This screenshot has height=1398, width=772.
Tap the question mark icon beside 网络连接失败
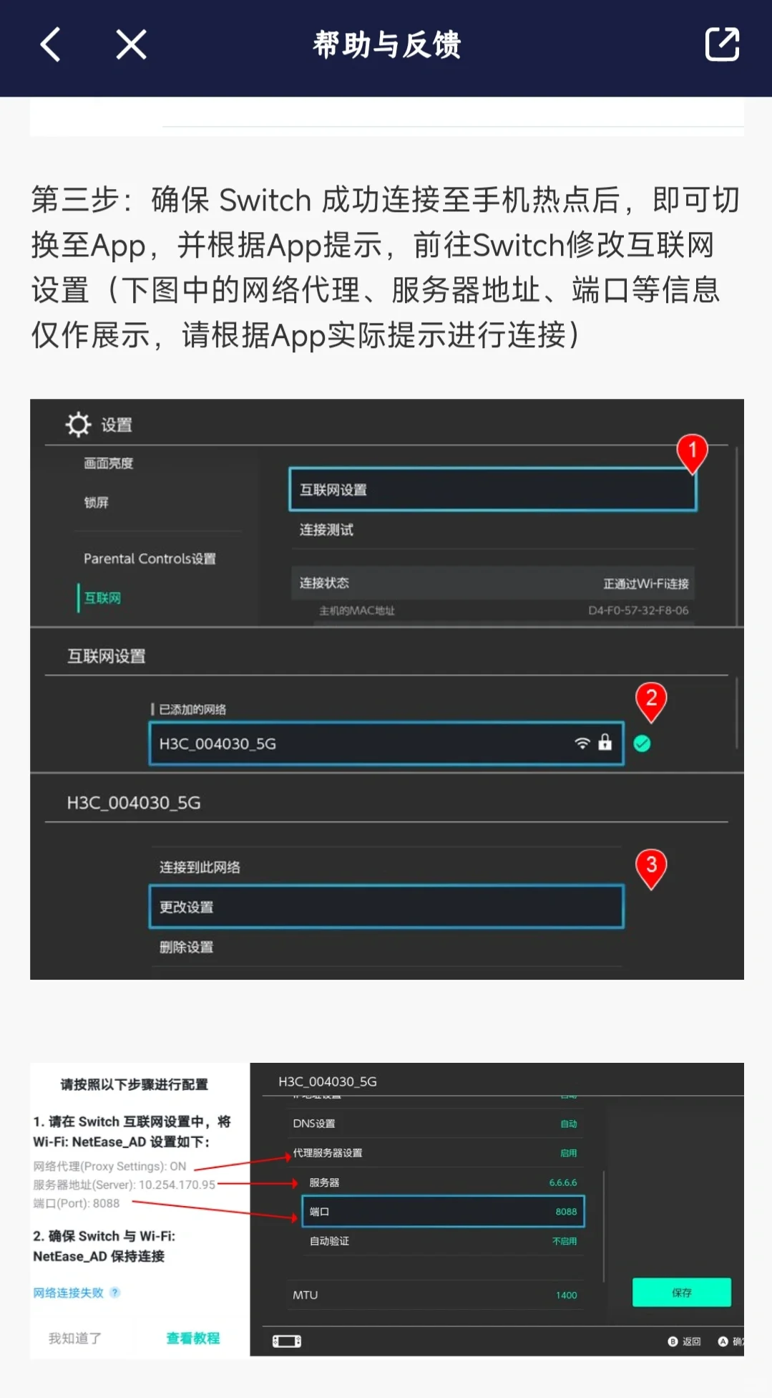(x=115, y=1293)
